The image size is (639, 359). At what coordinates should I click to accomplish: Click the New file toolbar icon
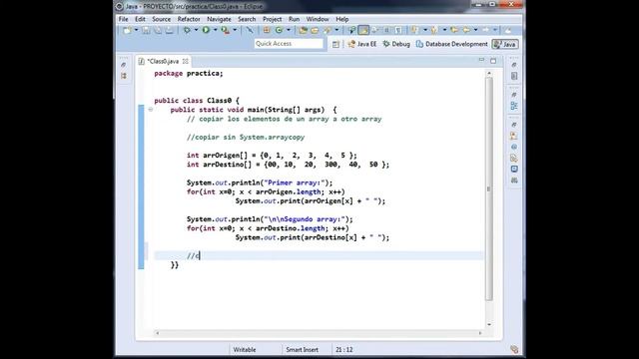pyautogui.click(x=127, y=30)
